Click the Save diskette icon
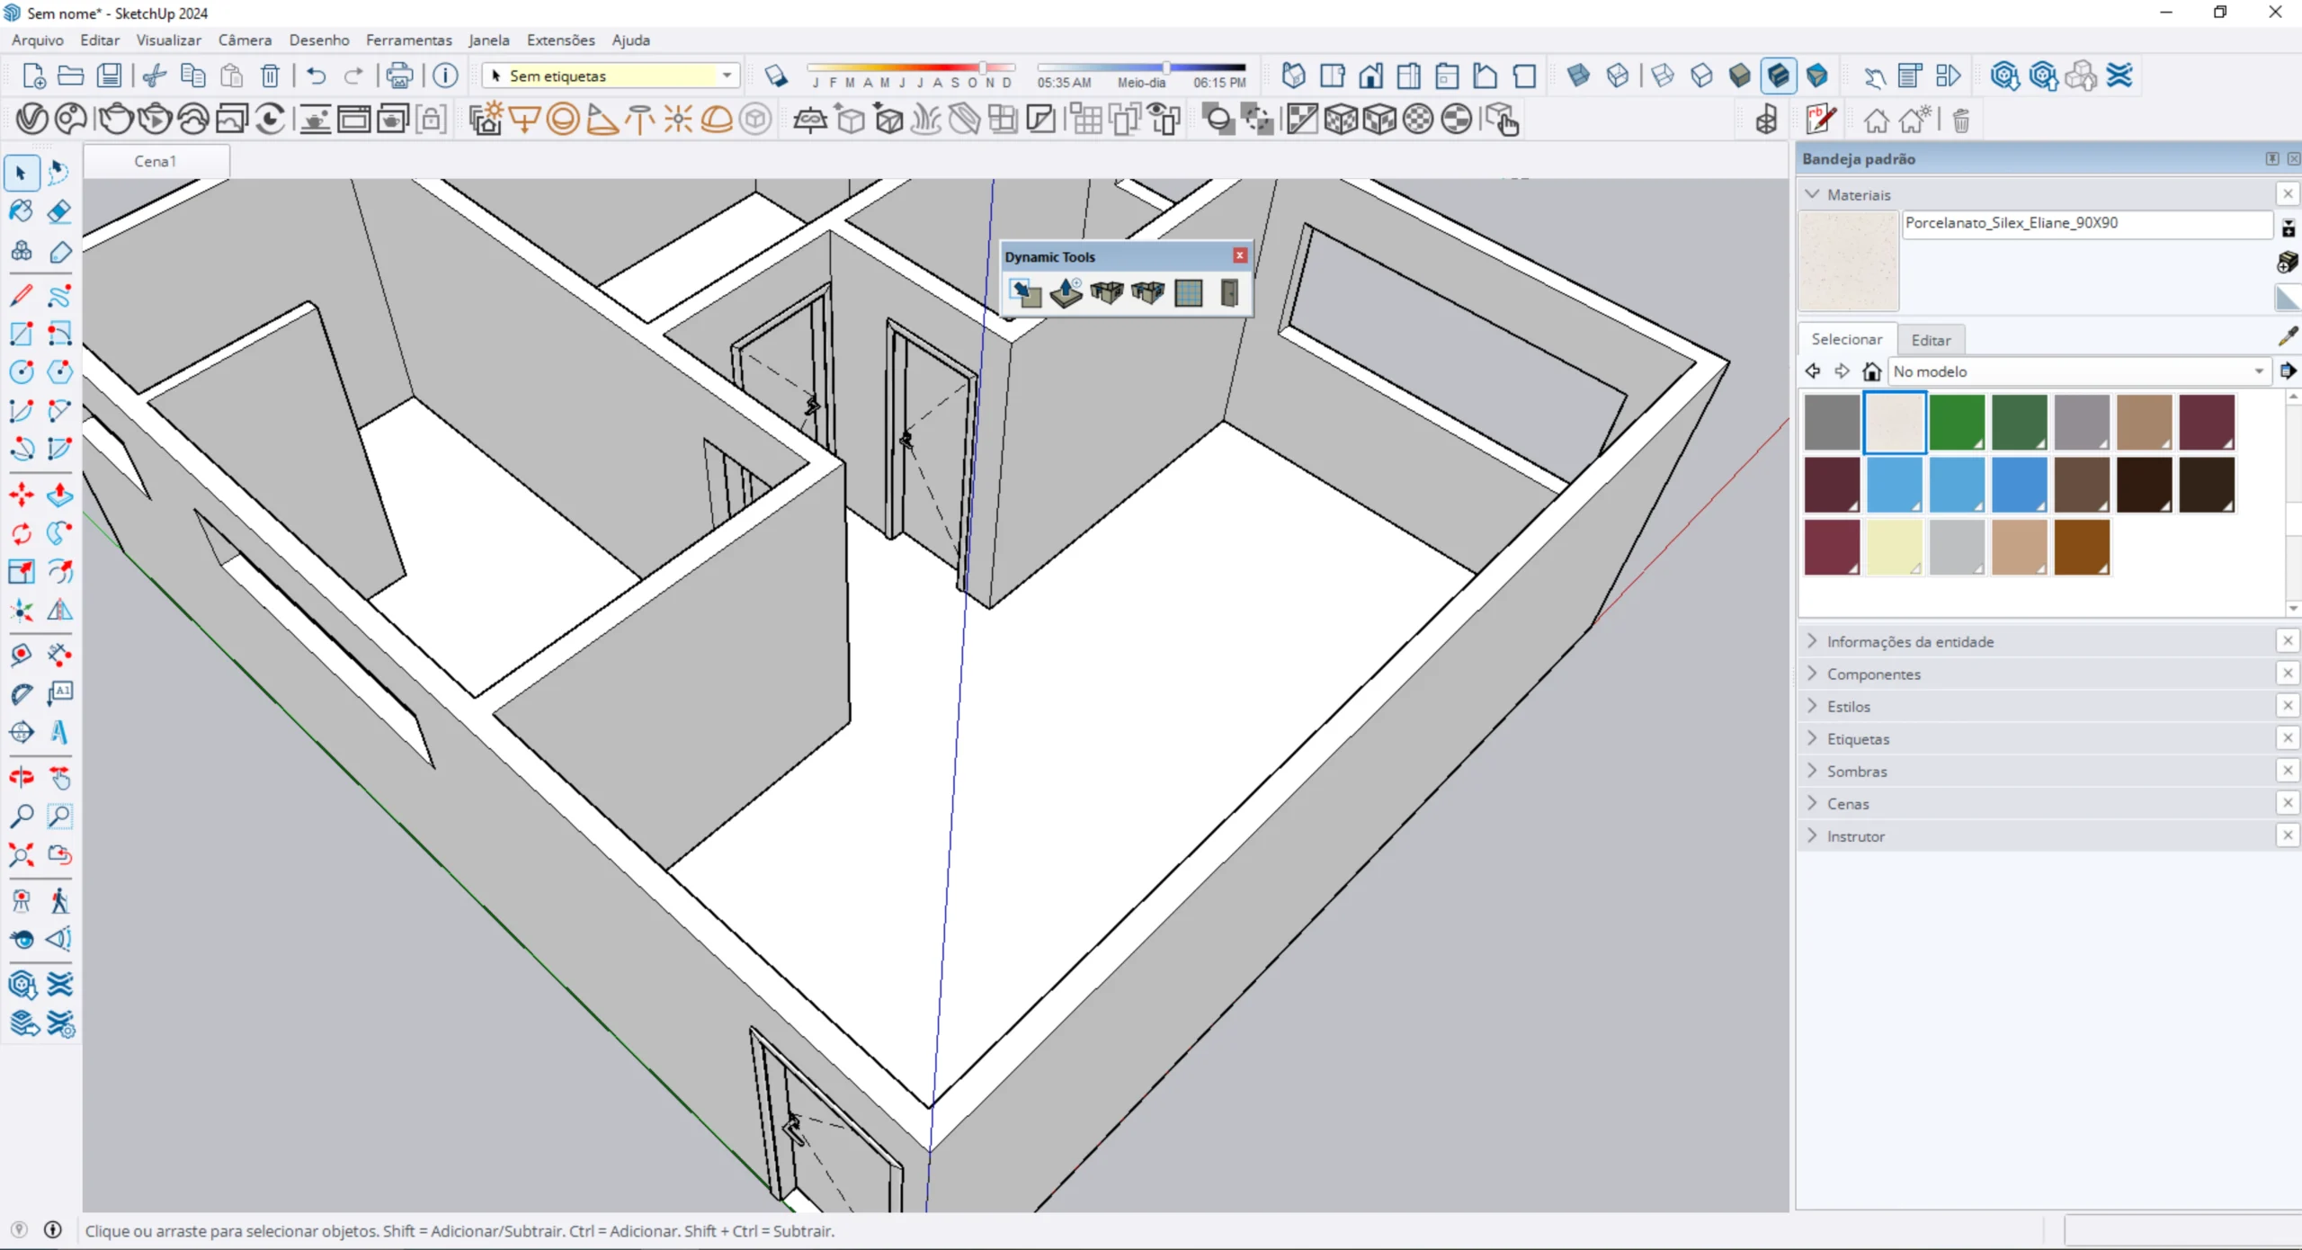Image resolution: width=2302 pixels, height=1250 pixels. coord(110,76)
